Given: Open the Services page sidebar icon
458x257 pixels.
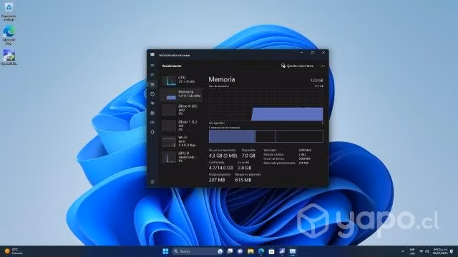Looking at the screenshot, I should [152, 132].
